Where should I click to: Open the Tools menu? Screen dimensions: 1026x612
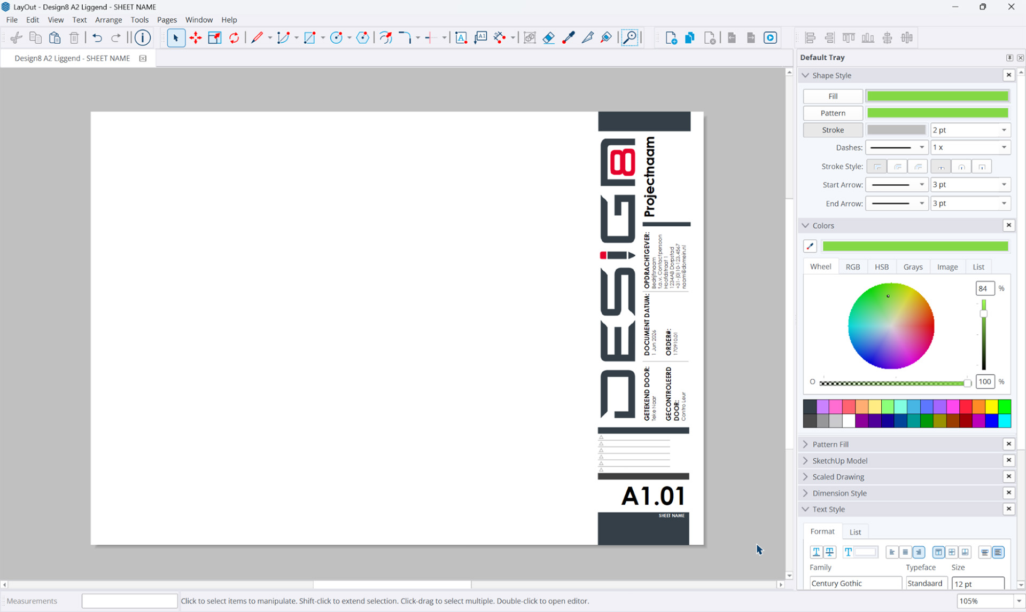(x=139, y=20)
